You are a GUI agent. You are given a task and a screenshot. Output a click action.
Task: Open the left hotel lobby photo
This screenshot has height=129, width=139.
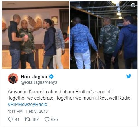[36, 35]
